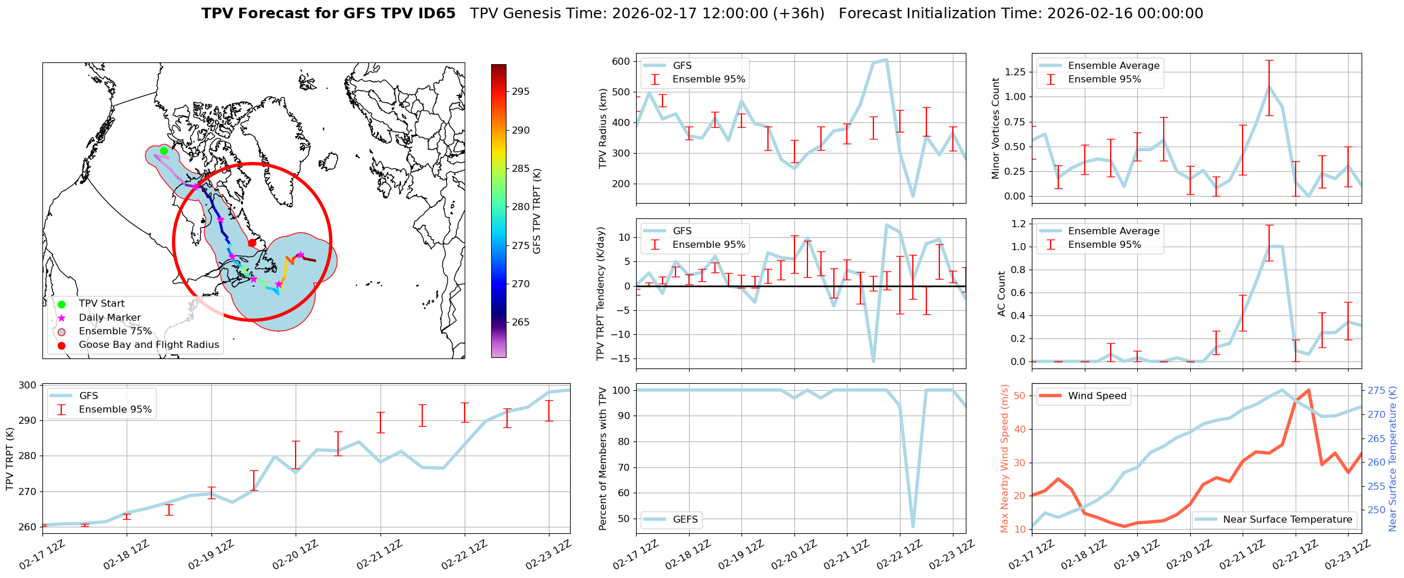Click the orange Wind Speed legend line
1404x578 pixels.
(1050, 396)
